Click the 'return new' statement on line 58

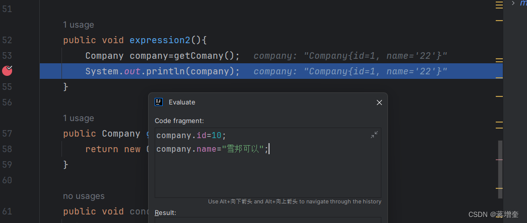(x=112, y=149)
